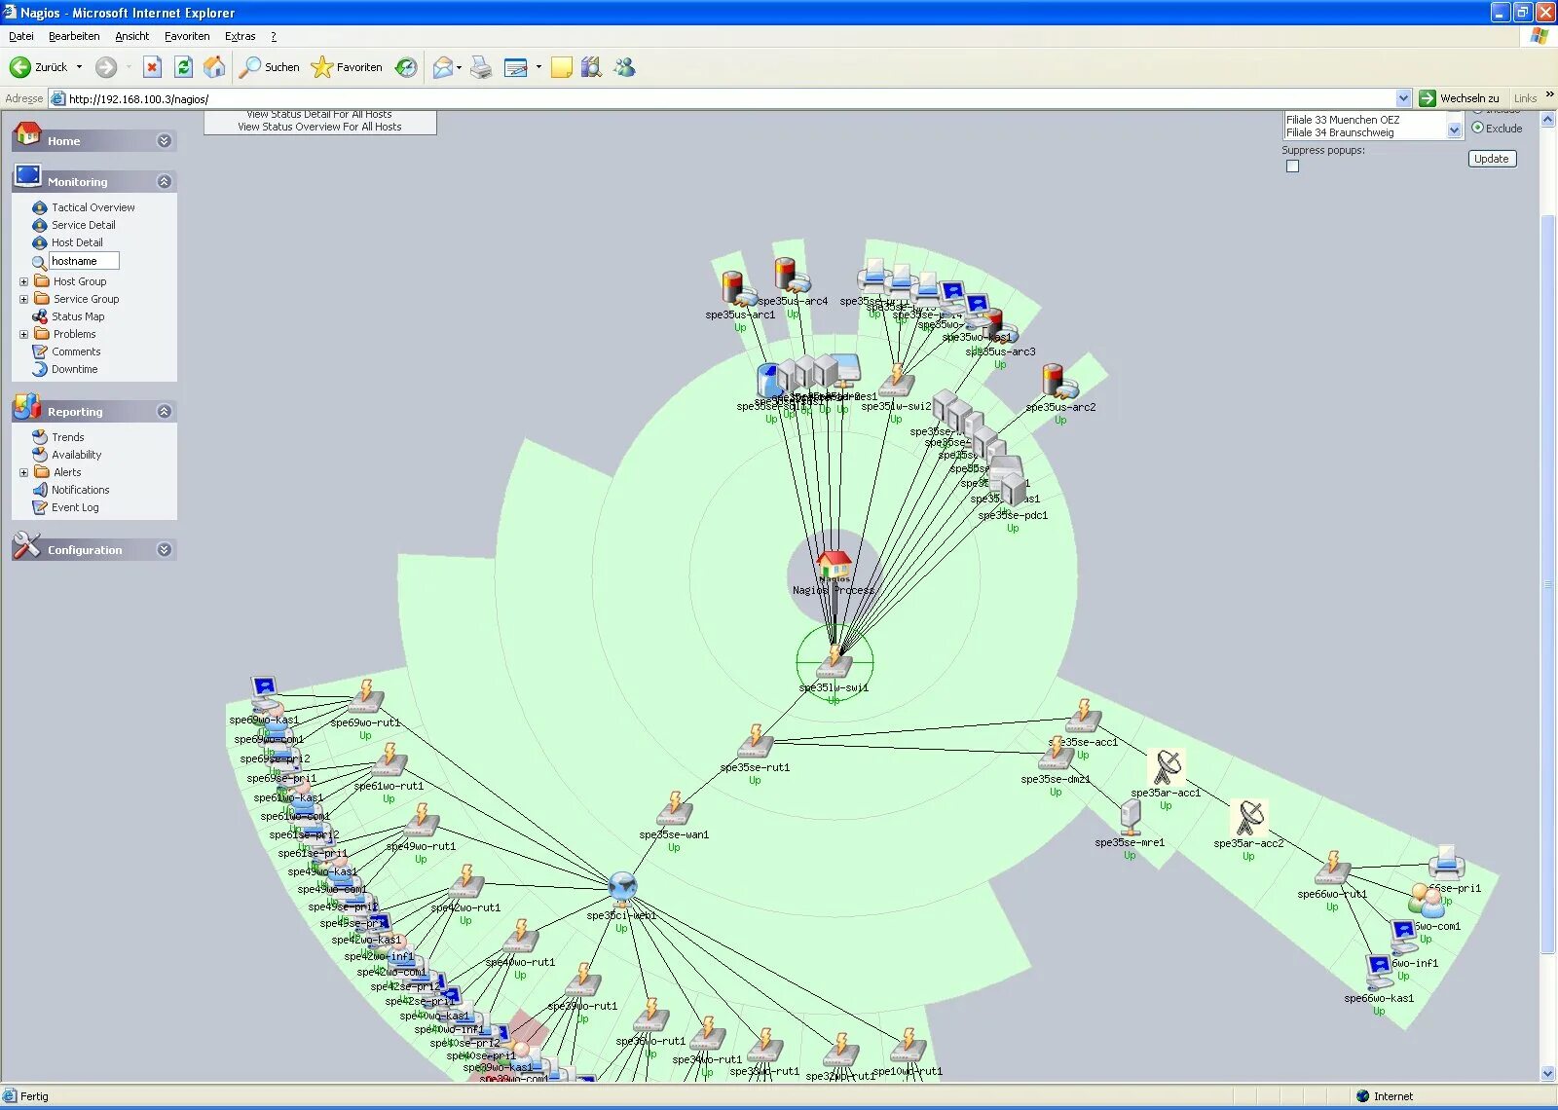The height and width of the screenshot is (1110, 1558).
Task: Select the spe35ci-web1 globe node
Action: (x=622, y=887)
